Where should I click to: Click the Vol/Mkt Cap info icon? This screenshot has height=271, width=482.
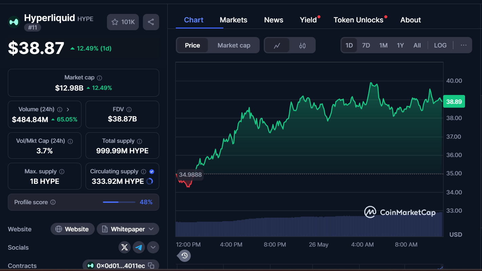tap(70, 141)
